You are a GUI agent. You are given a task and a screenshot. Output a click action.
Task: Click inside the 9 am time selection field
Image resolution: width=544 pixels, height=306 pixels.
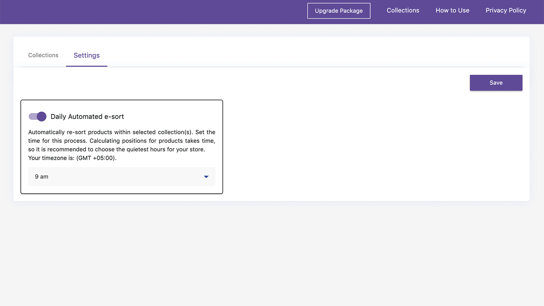point(102,177)
